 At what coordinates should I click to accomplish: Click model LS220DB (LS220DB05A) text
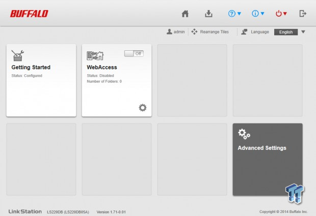pos(68,212)
